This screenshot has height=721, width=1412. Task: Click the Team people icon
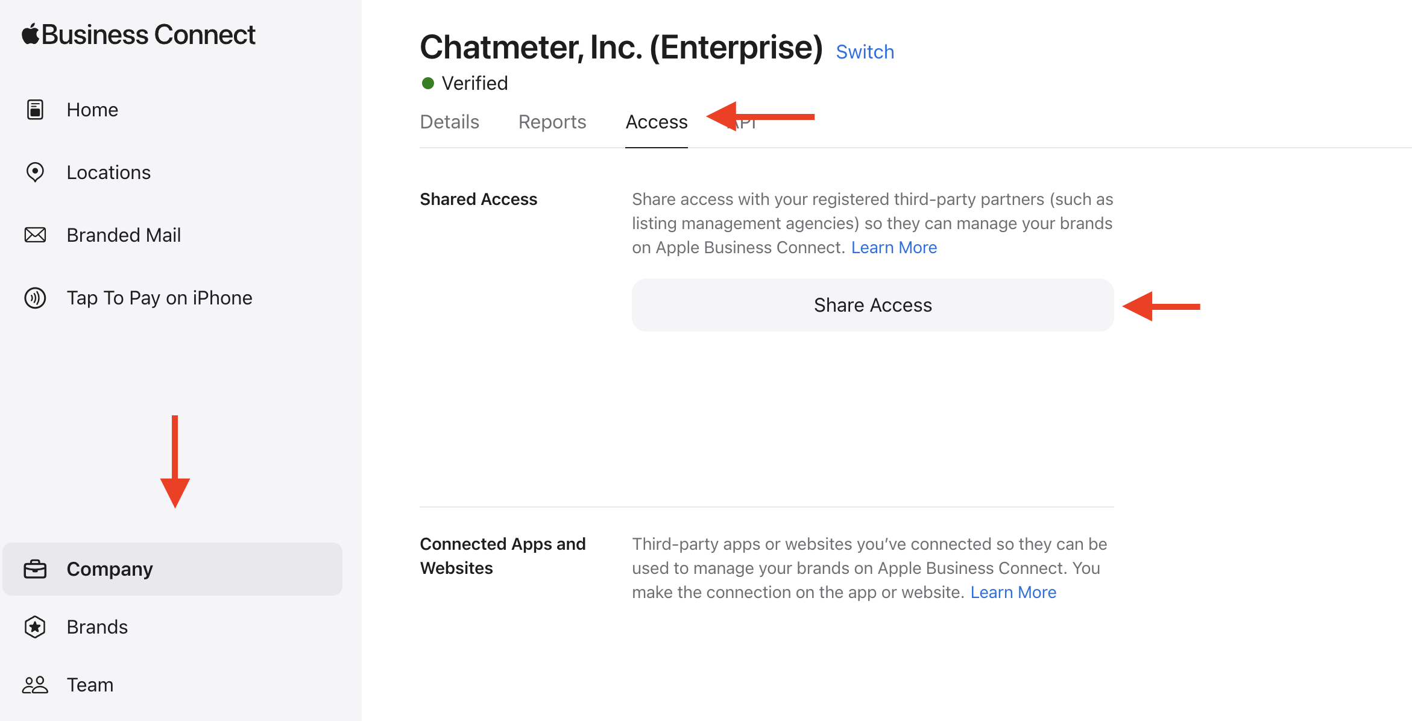point(35,685)
